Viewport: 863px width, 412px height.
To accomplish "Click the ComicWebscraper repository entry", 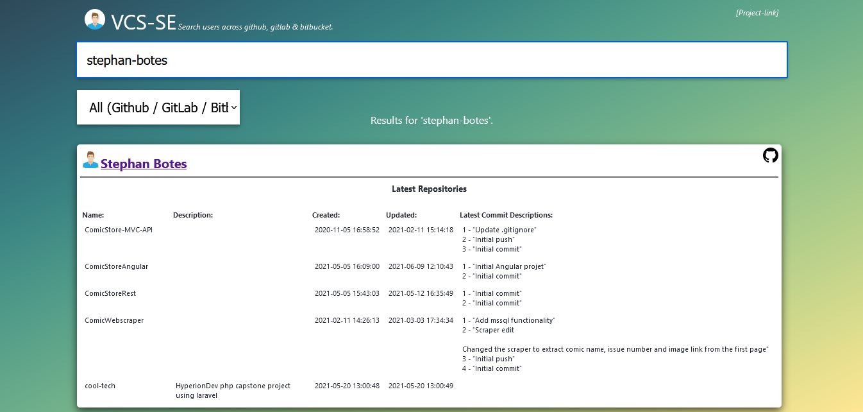I will point(114,320).
